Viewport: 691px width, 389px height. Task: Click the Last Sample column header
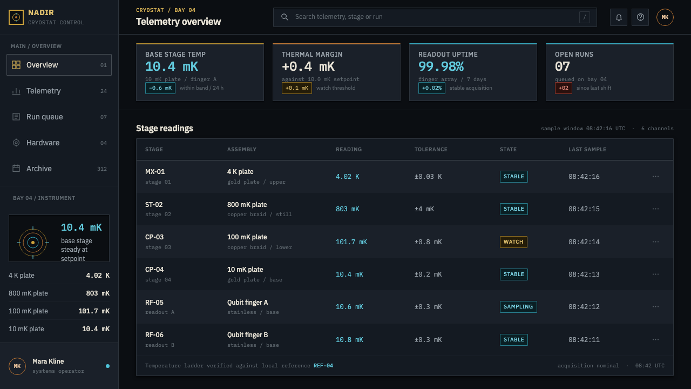click(x=587, y=150)
